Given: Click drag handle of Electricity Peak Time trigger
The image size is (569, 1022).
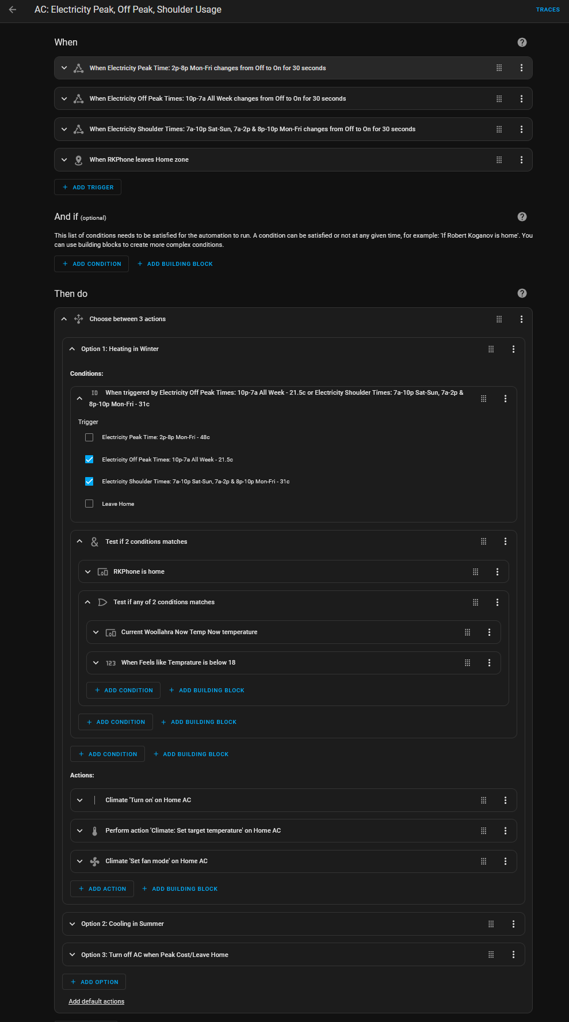Looking at the screenshot, I should click(x=499, y=68).
